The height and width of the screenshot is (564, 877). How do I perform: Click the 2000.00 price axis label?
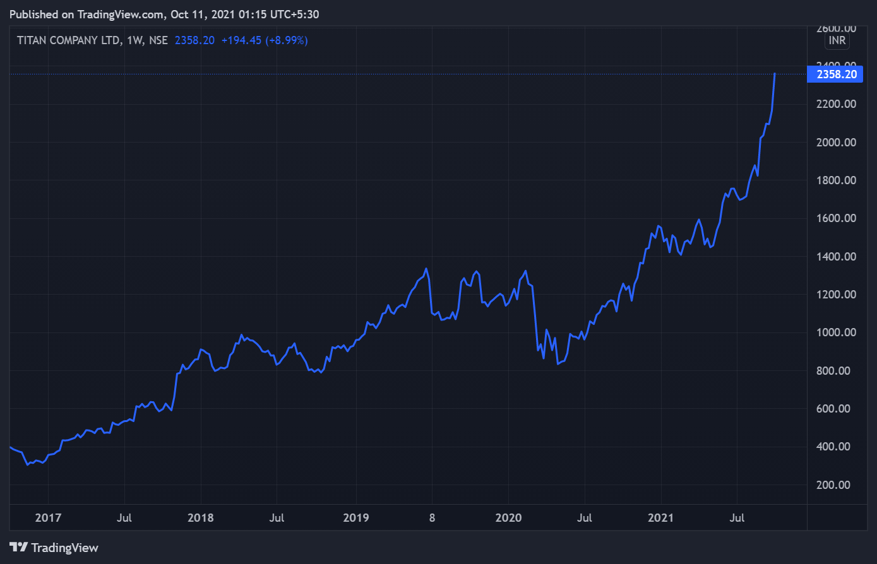[836, 143]
